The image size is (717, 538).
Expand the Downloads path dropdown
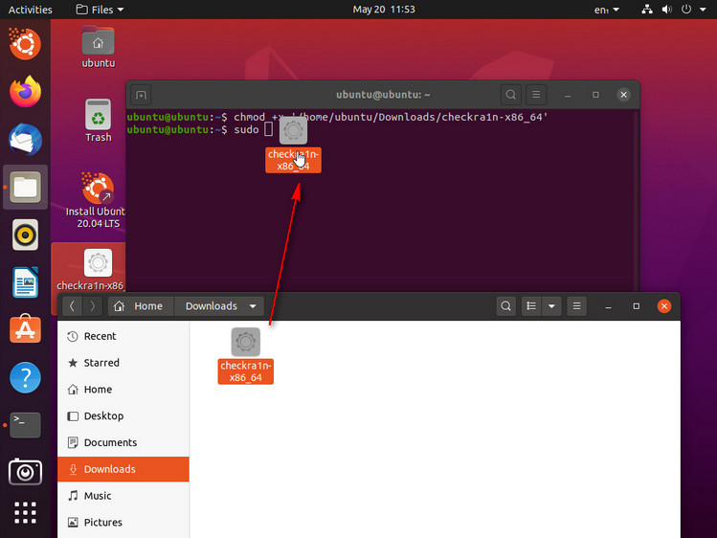(x=253, y=306)
